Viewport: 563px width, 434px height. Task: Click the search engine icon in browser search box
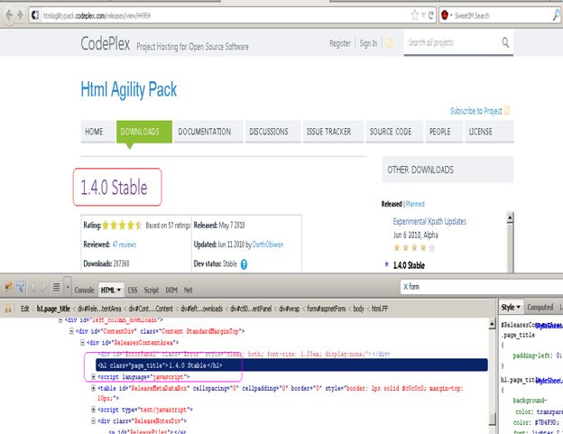click(x=445, y=15)
